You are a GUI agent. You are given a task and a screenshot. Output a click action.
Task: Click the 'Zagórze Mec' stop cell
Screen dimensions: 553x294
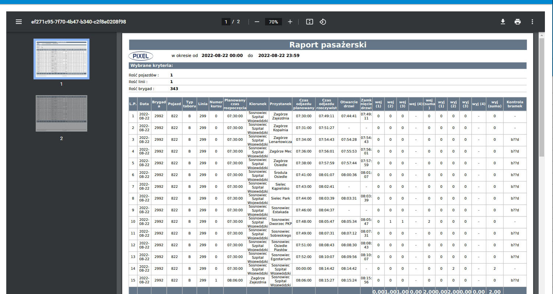point(281,151)
